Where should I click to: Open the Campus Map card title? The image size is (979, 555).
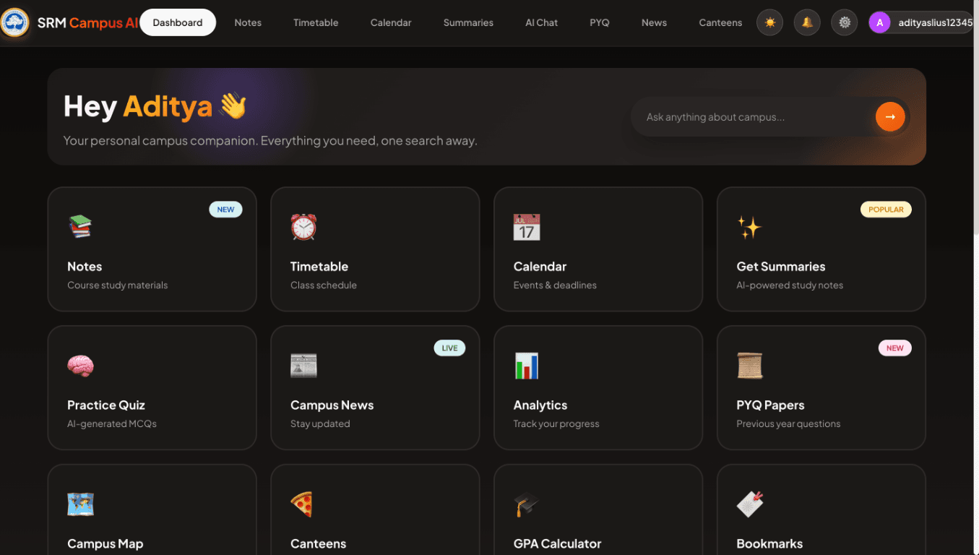tap(105, 544)
